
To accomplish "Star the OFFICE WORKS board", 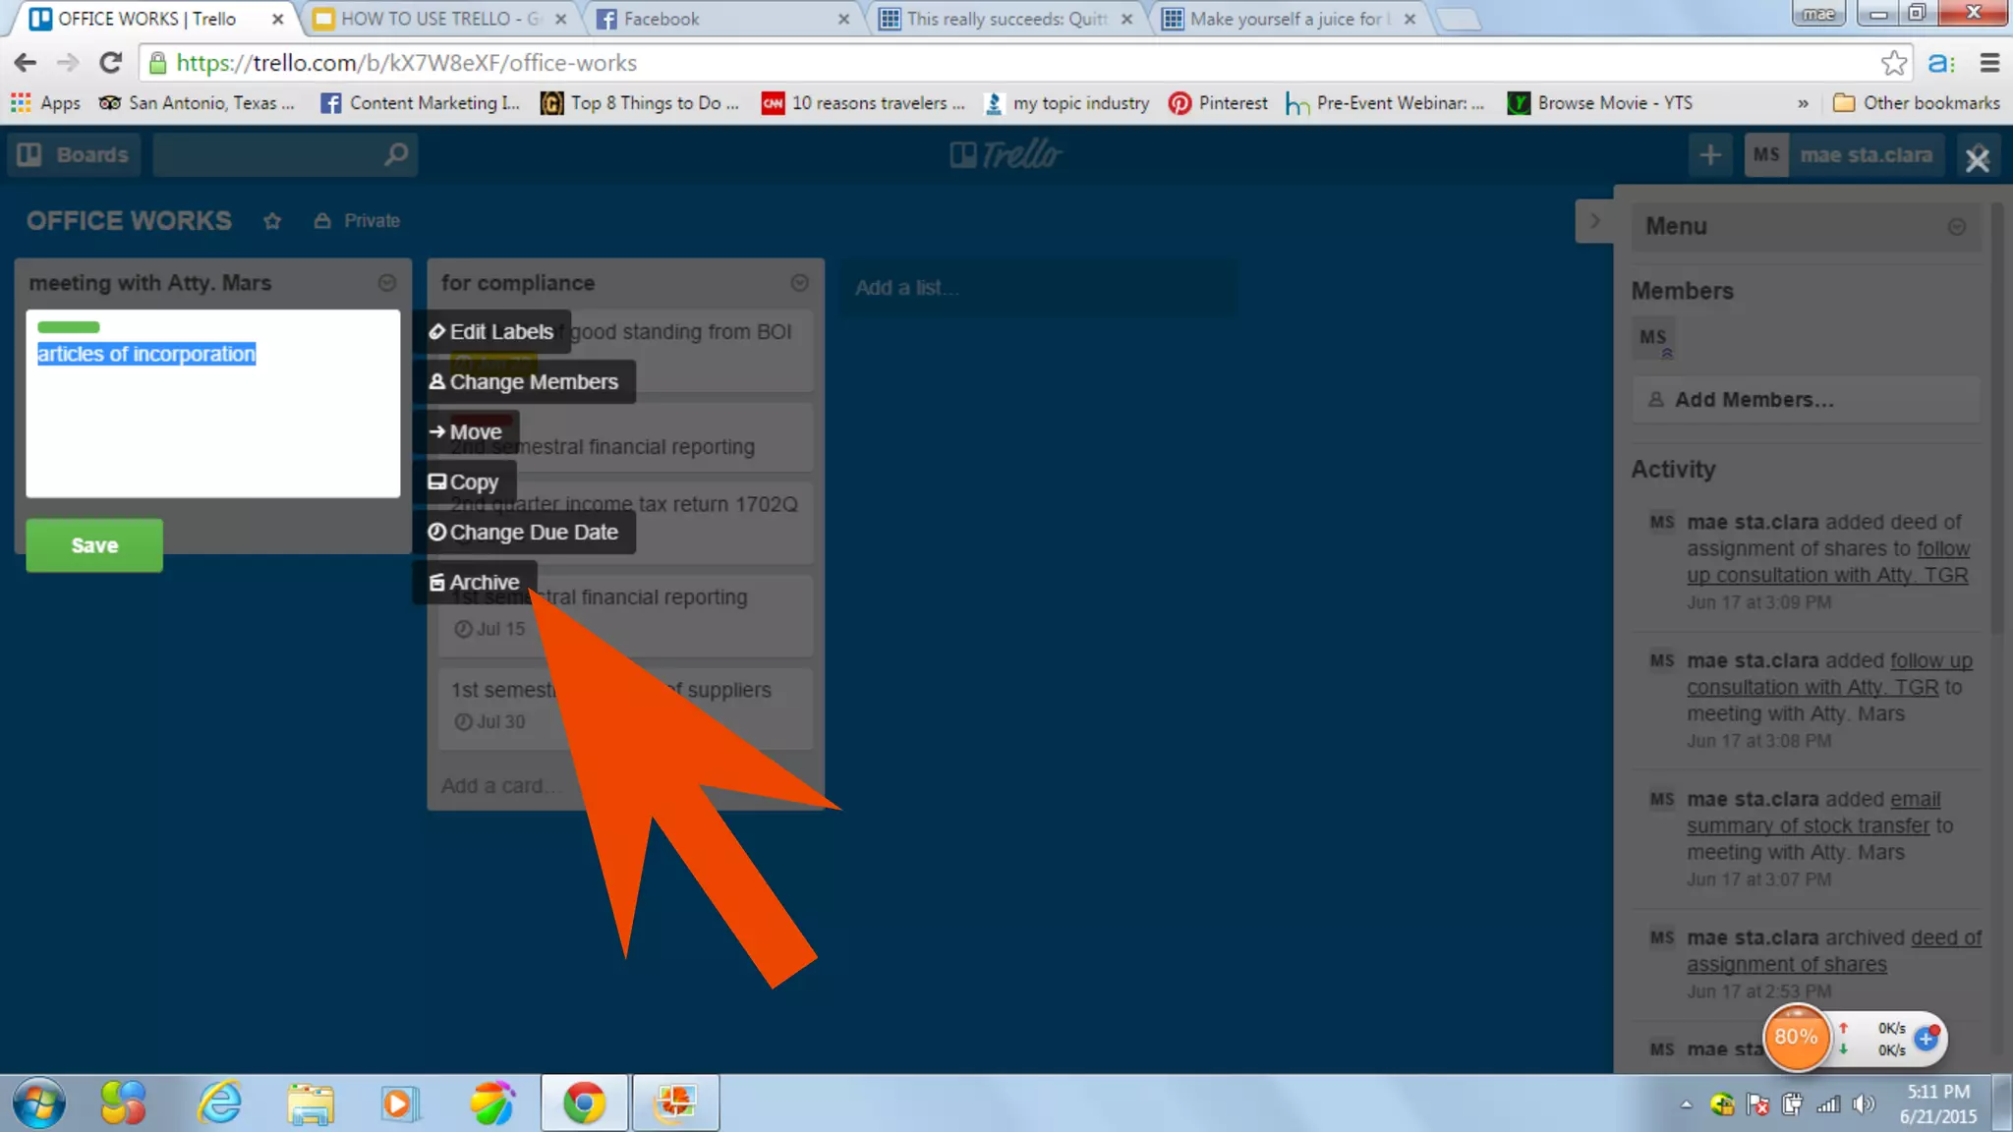I will (x=272, y=221).
